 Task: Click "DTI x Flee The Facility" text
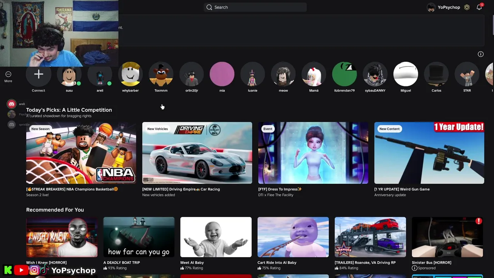click(x=276, y=195)
